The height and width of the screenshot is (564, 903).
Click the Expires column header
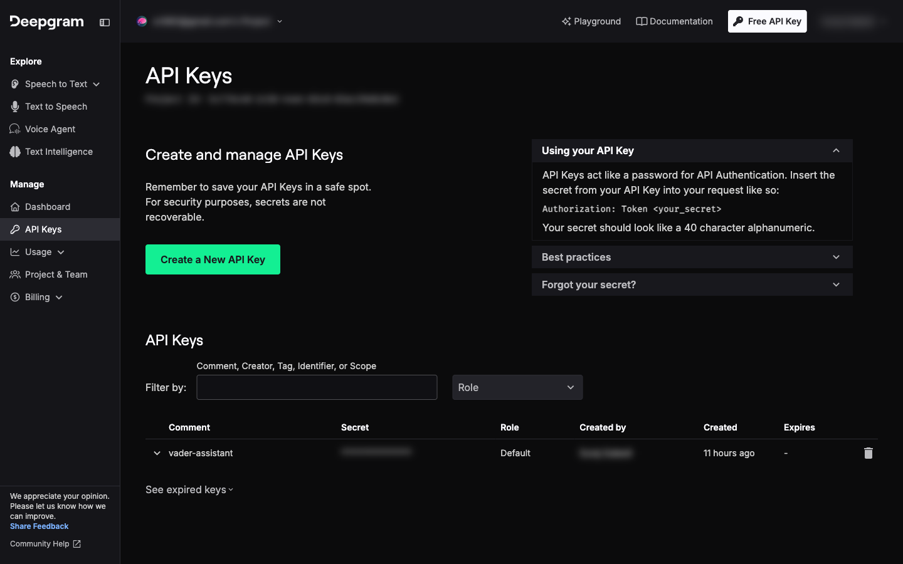click(x=800, y=427)
